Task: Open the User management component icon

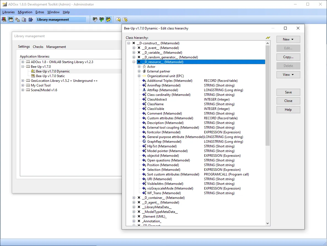Action: [x=4, y=20]
